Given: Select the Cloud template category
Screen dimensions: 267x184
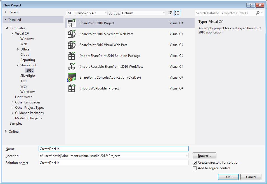Looking at the screenshot, I should pos(25,55).
